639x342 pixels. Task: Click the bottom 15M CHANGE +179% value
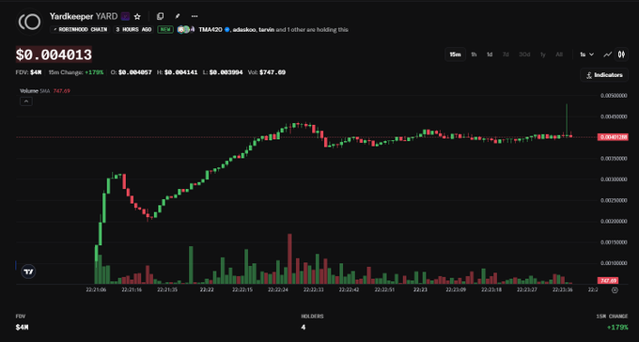(617, 327)
